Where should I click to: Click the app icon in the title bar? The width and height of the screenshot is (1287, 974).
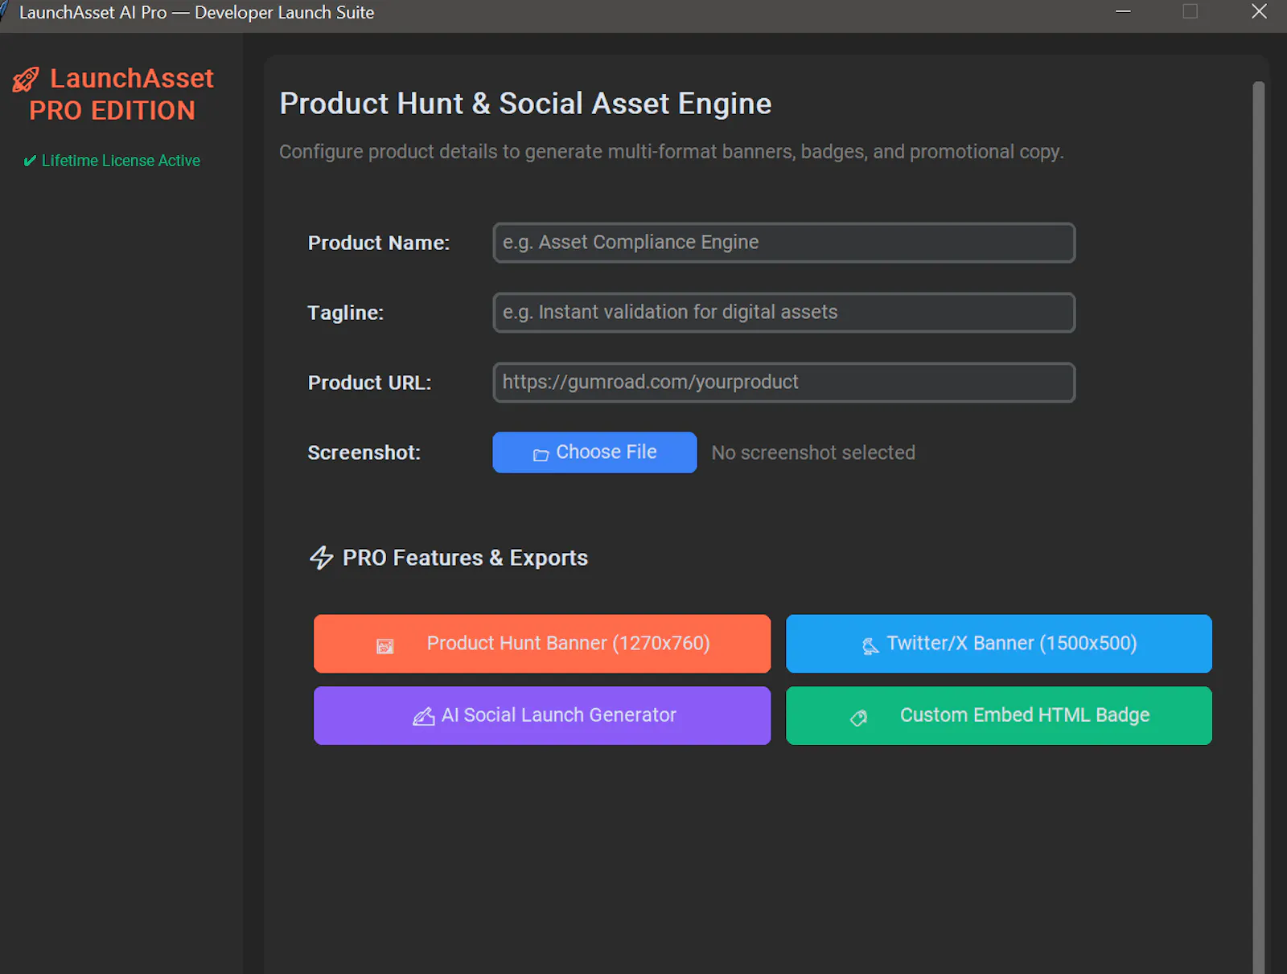4,11
